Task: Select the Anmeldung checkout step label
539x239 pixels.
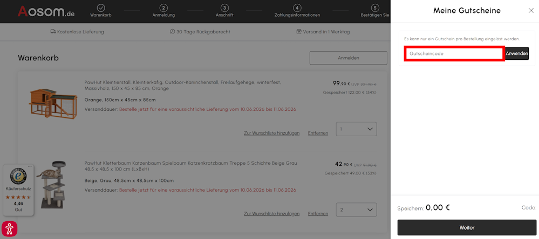Action: (163, 15)
